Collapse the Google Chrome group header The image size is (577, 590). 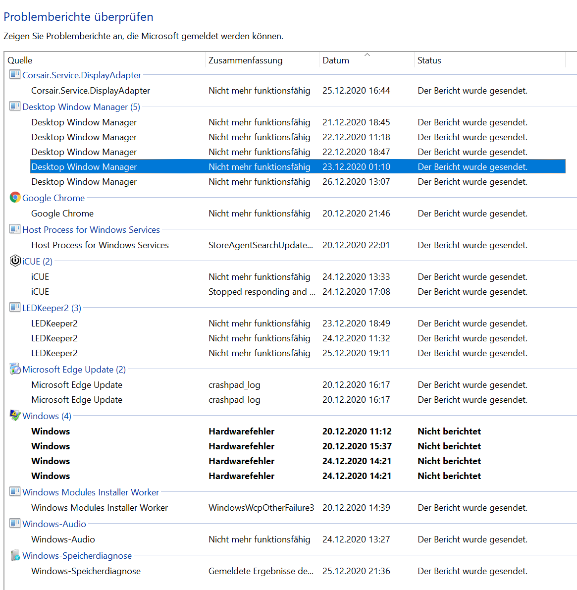[53, 198]
